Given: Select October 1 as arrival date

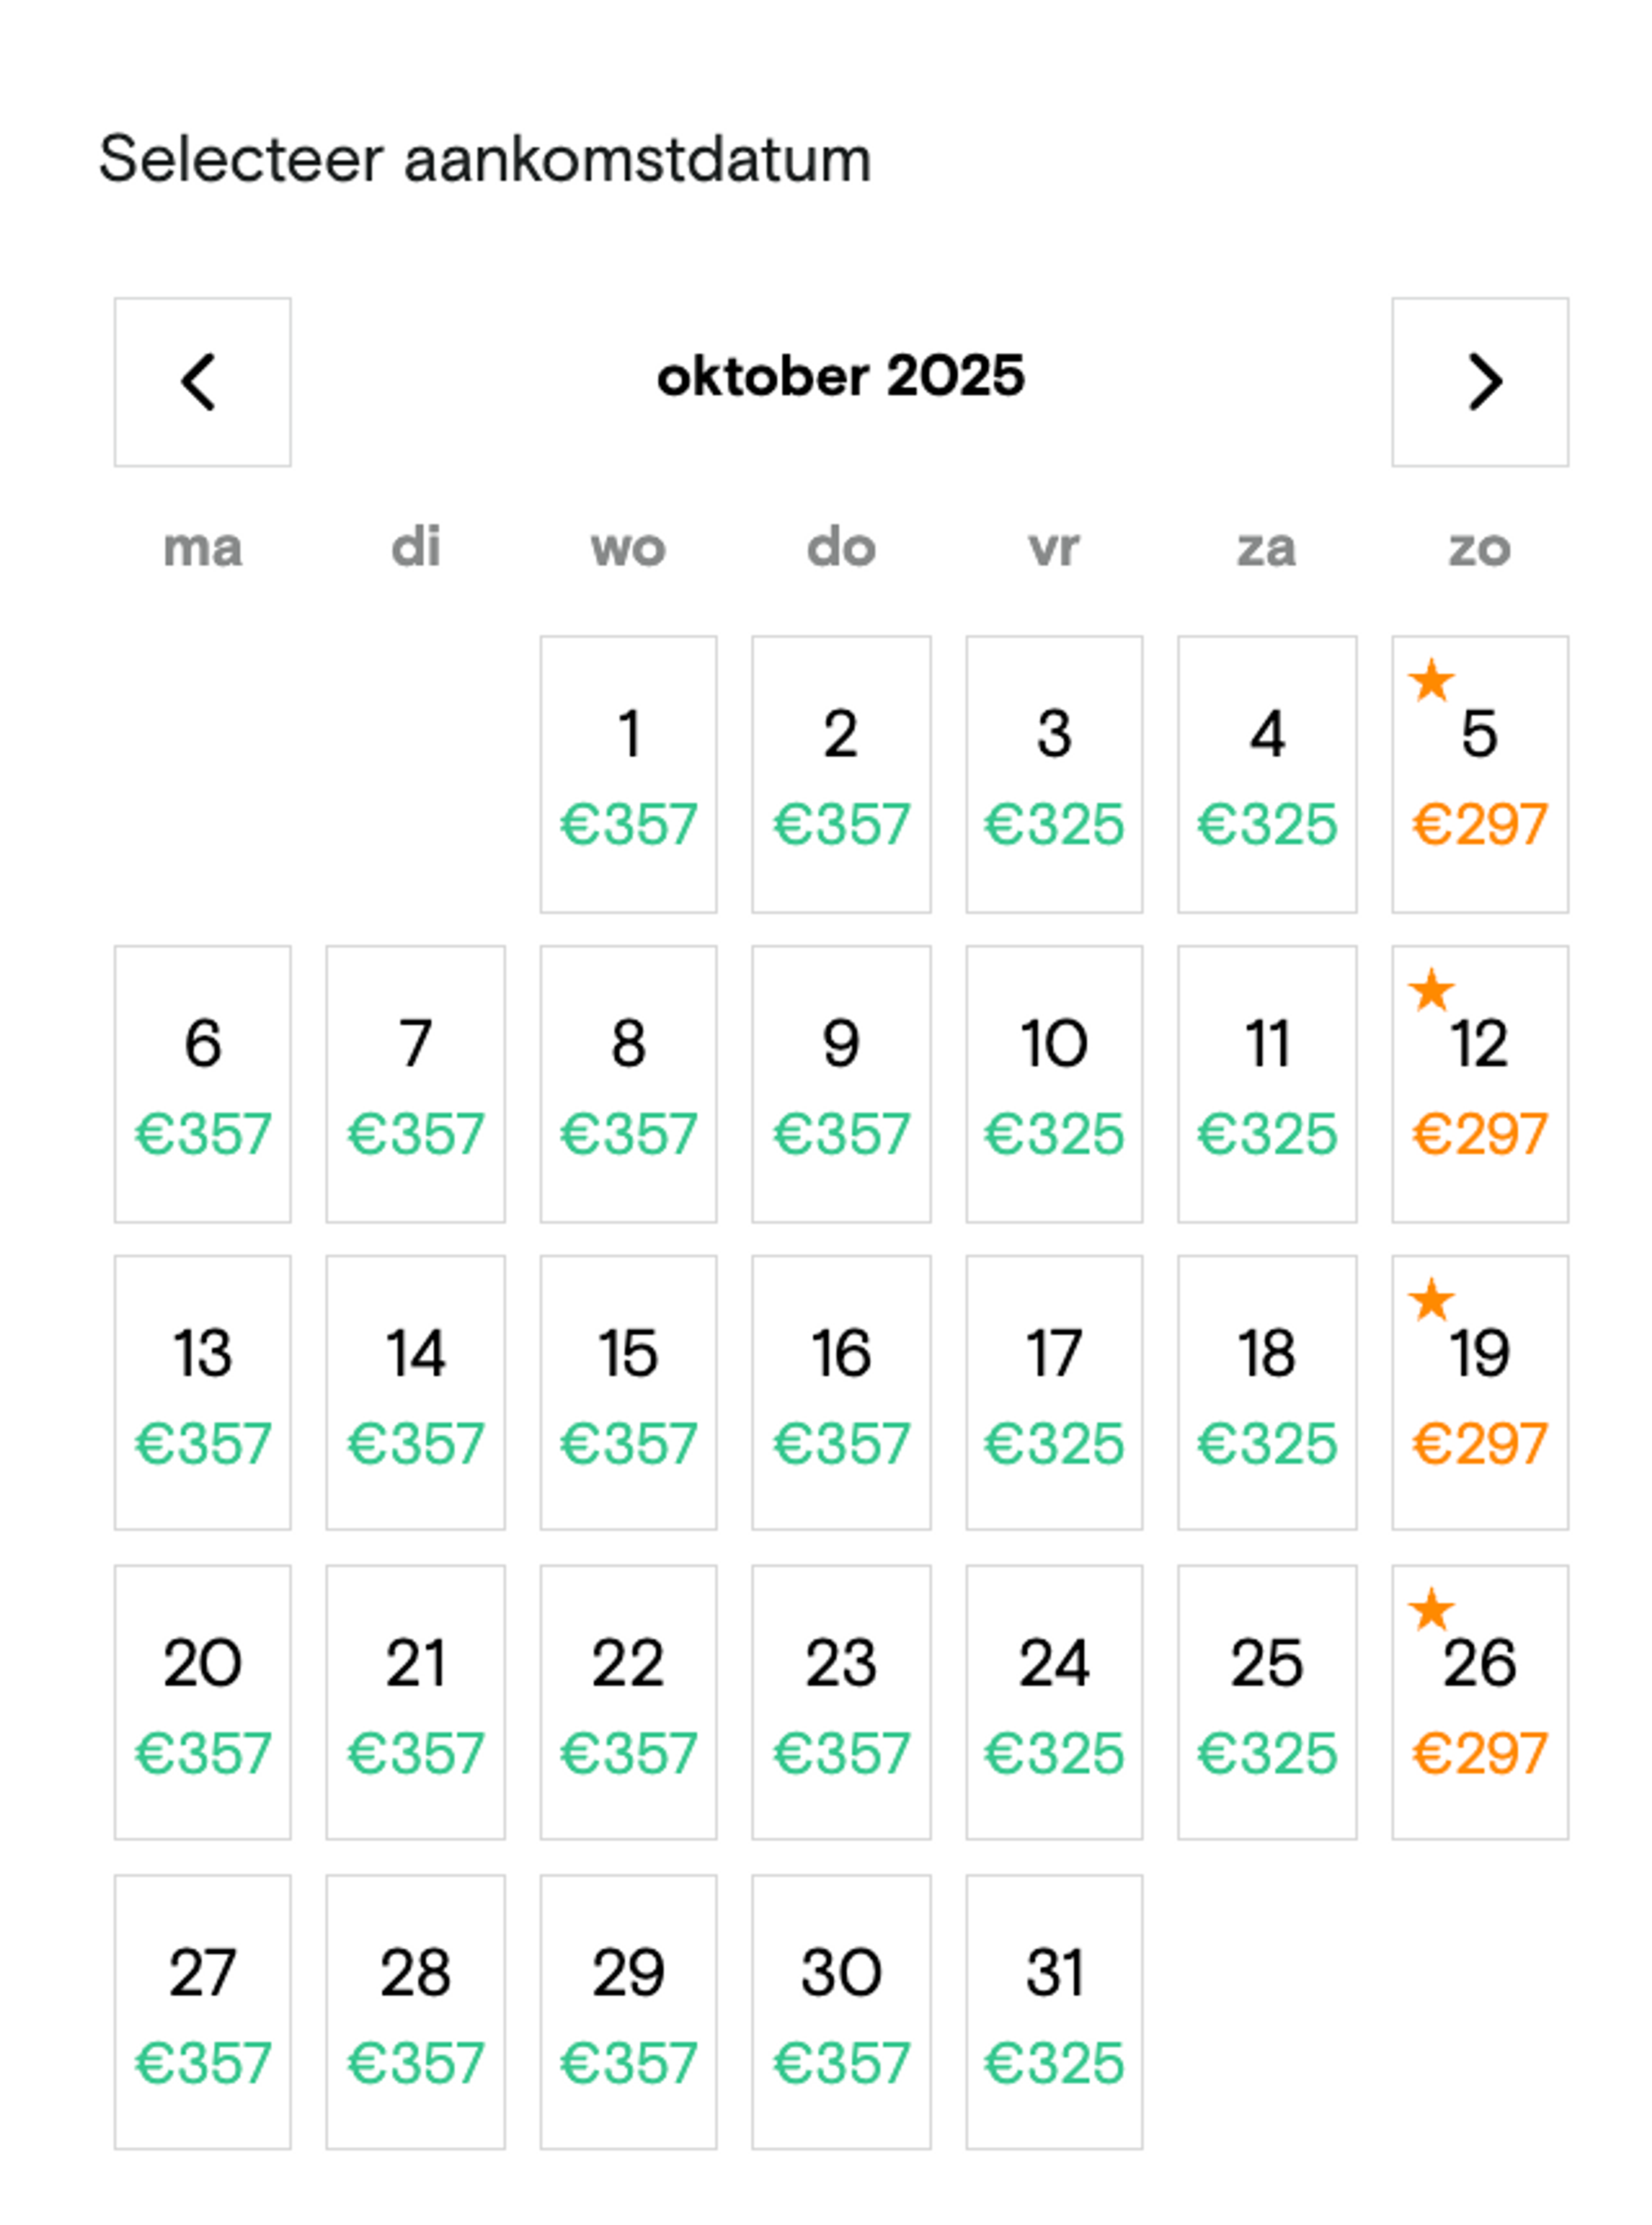Looking at the screenshot, I should tap(628, 774).
